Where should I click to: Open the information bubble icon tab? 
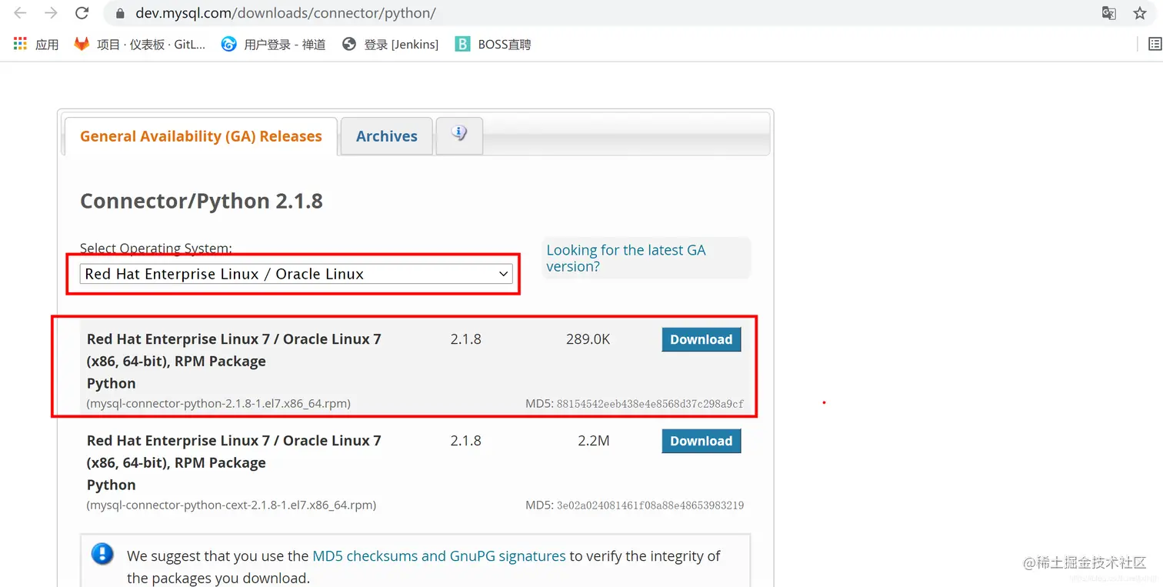(x=459, y=135)
